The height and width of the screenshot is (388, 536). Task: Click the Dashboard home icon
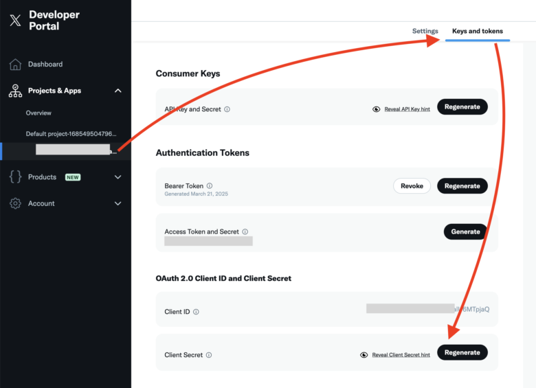[15, 65]
